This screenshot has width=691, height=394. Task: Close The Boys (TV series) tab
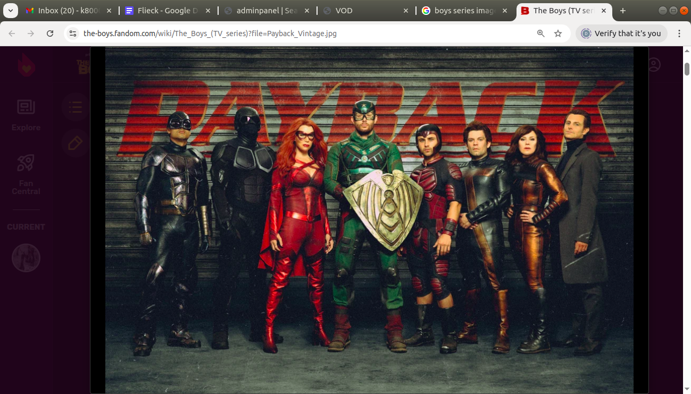(x=604, y=11)
